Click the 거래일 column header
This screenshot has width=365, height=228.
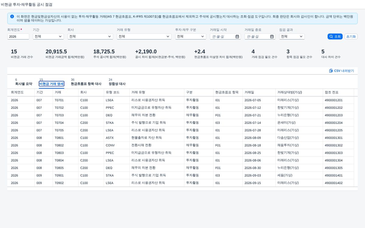tap(259, 92)
